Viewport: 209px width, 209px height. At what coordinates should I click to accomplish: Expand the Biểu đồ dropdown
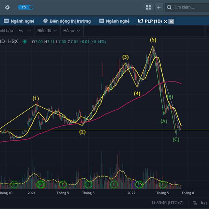(x=47, y=31)
